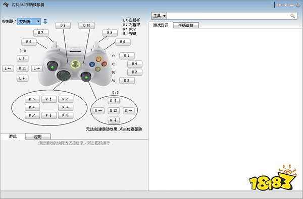Open the 控制器 controller dropdown
Viewport: 303px width, 199px height.
[x=29, y=21]
